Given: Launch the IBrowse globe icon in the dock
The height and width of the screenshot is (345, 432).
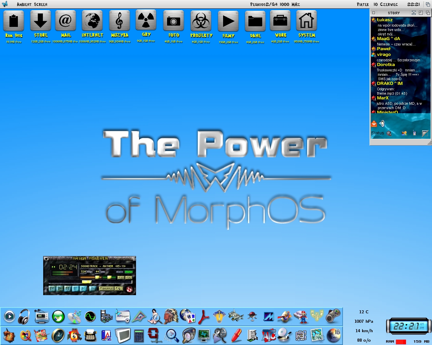Looking at the screenshot, I should tap(333, 336).
